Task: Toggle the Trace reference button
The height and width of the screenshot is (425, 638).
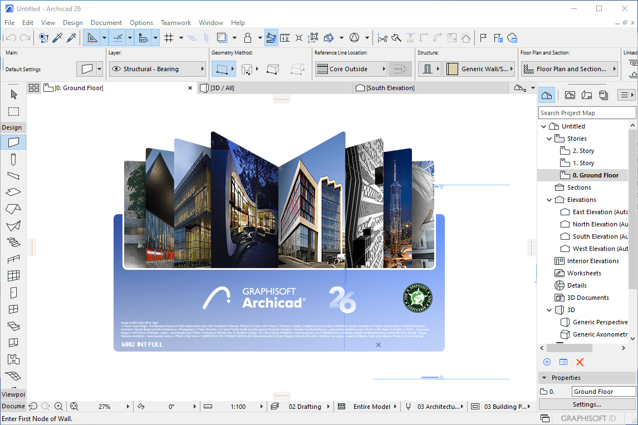Action: pos(222,38)
